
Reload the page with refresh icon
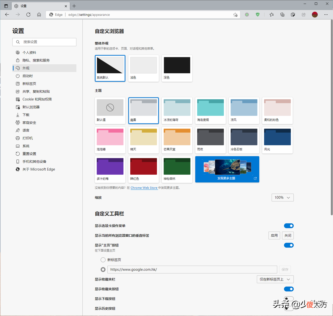[28, 15]
